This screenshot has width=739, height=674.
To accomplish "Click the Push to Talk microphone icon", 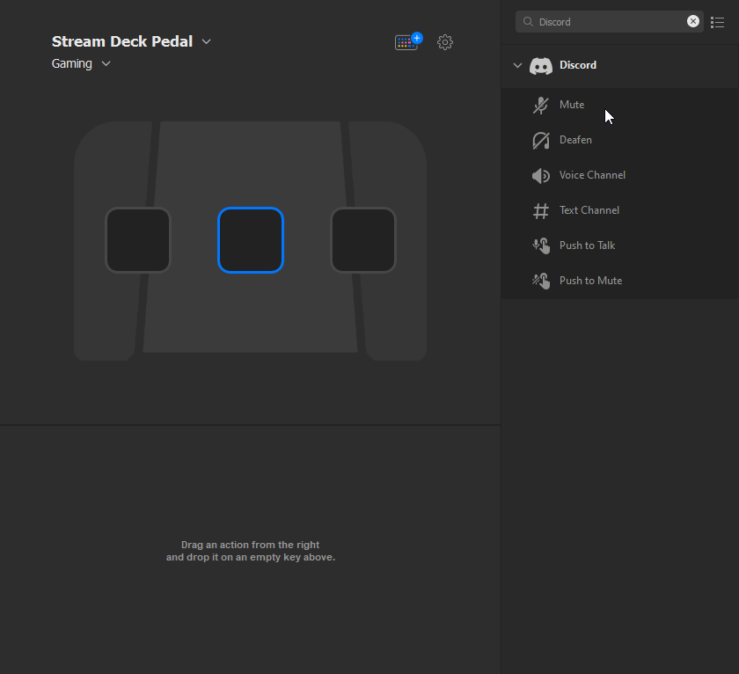I will [x=540, y=245].
